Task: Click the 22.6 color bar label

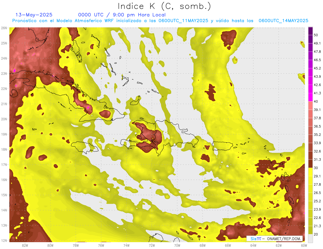Action: pos(318,218)
